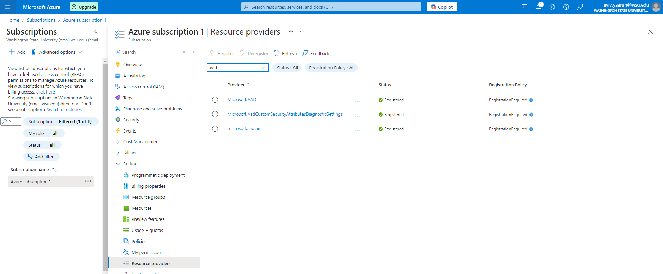The image size is (663, 274).
Task: Open the Subscriptions : Filtered filter pill
Action: pos(60,121)
